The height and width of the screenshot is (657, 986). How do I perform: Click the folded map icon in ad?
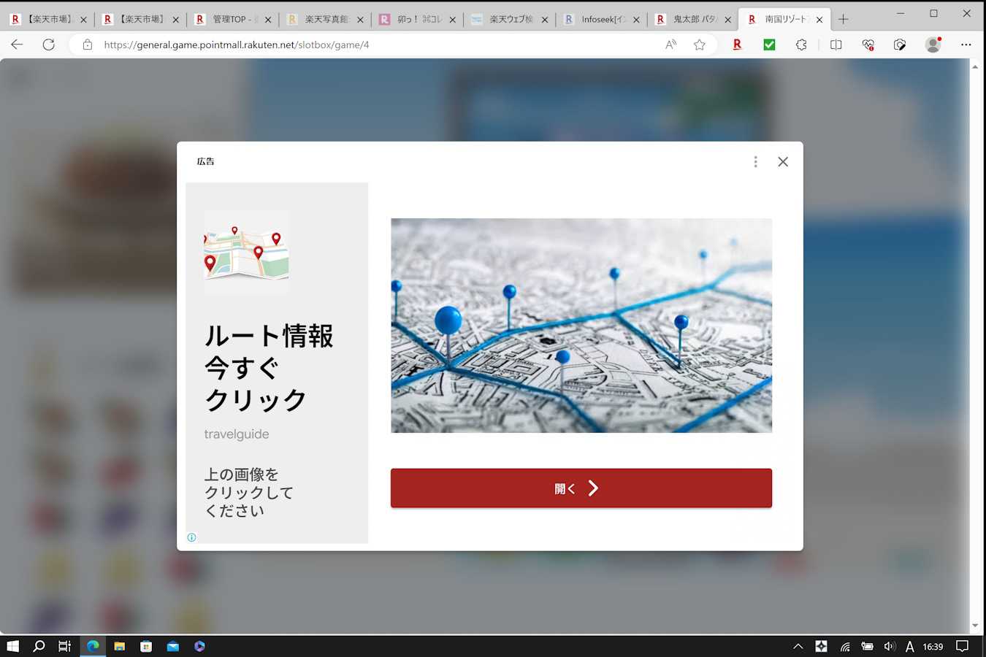246,252
